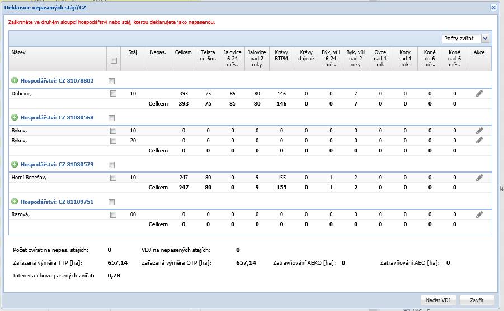Screen dimensions: 504x311
Task: Click the Ovce nad 1 rok header
Action: pyautogui.click(x=380, y=59)
